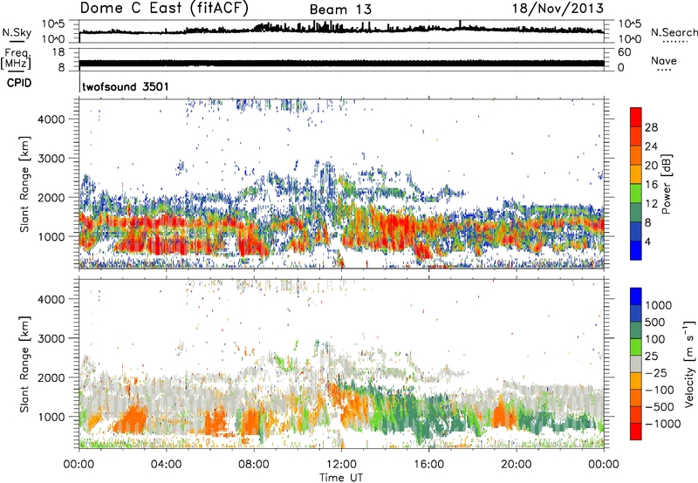
Task: Select the 'twofsound 3501' control program text
Action: coord(126,86)
